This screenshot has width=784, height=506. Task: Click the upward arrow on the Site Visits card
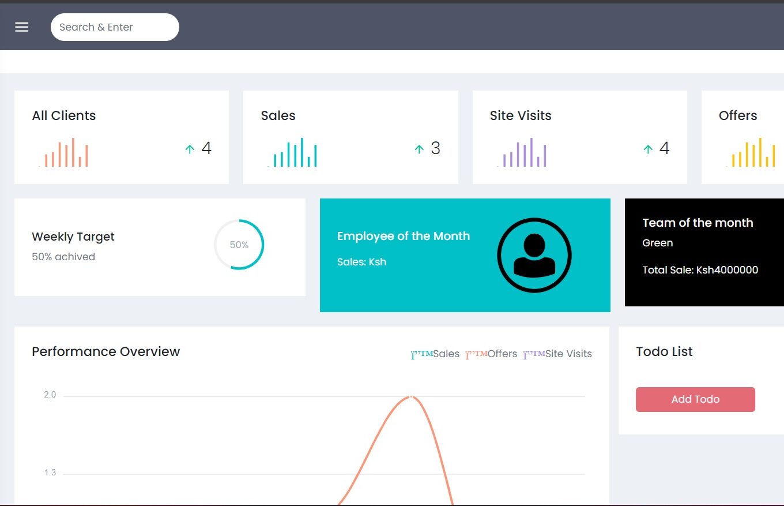click(x=647, y=148)
